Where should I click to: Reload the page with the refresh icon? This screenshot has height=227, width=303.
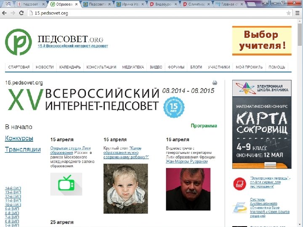(21, 13)
